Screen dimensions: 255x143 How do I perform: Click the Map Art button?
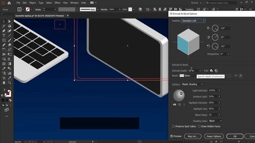click(x=193, y=136)
